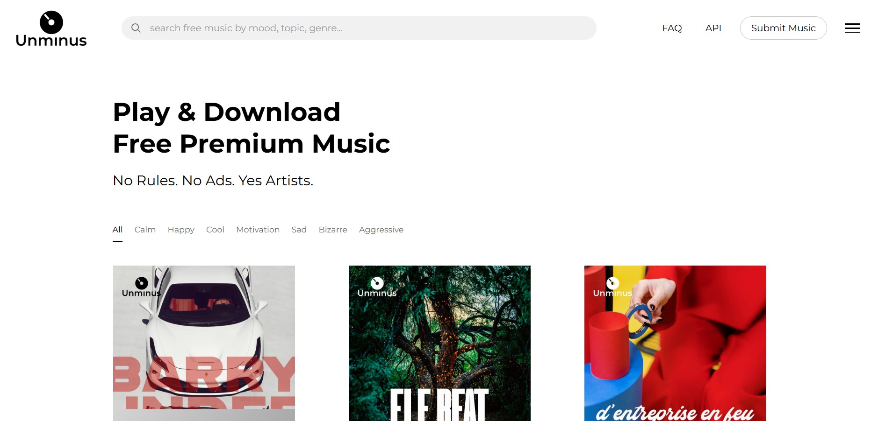Image resolution: width=878 pixels, height=421 pixels.
Task: Filter tracks by Calm mood
Action: 145,230
